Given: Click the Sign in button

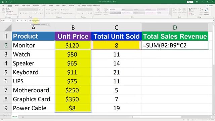Looking at the screenshot, I should tap(190, 2).
